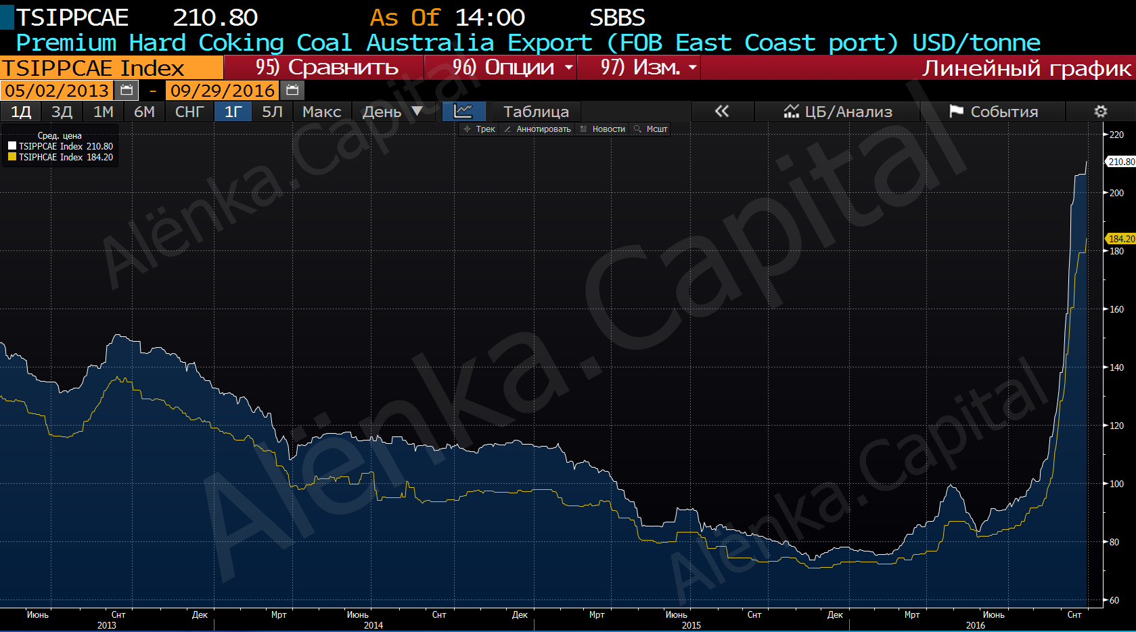Select the 6М range tab
Viewport: 1136px width, 632px height.
145,111
